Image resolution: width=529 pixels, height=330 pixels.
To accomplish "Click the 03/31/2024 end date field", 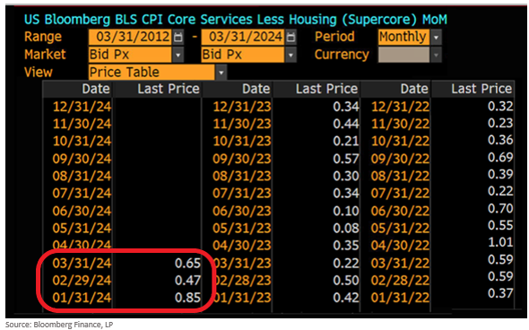I will [x=243, y=37].
